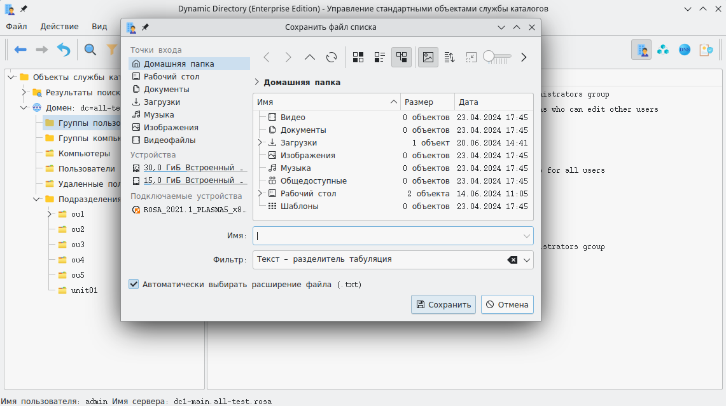
Task: Click the blue back arrow in main toolbar
Action: coord(20,50)
